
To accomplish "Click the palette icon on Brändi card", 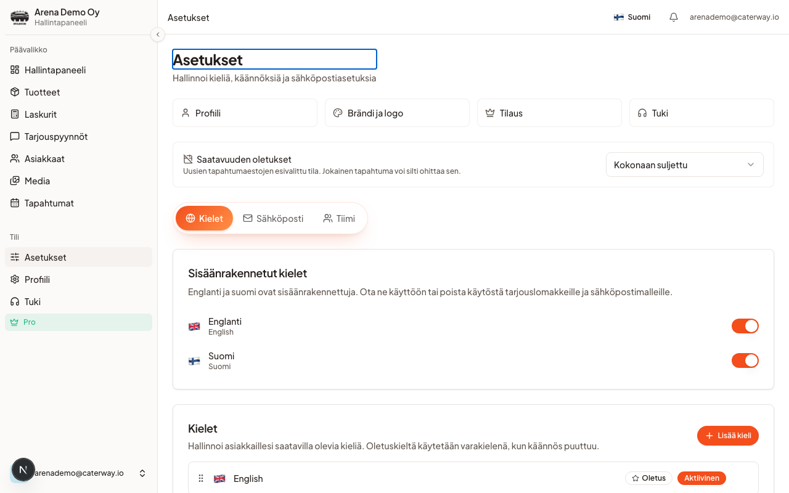I will (338, 113).
